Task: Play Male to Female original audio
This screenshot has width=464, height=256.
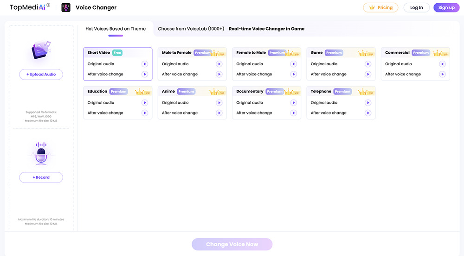Action: [x=219, y=64]
